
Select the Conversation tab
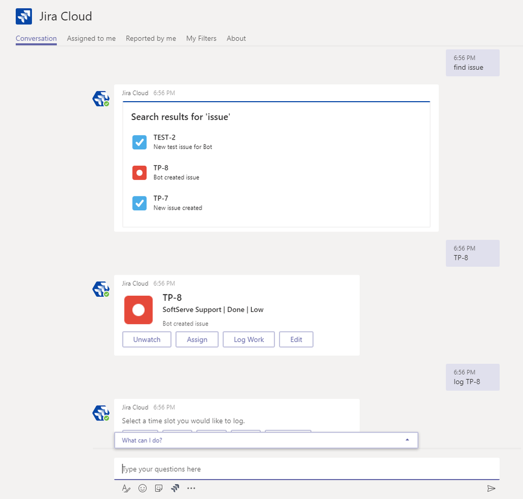coord(36,38)
